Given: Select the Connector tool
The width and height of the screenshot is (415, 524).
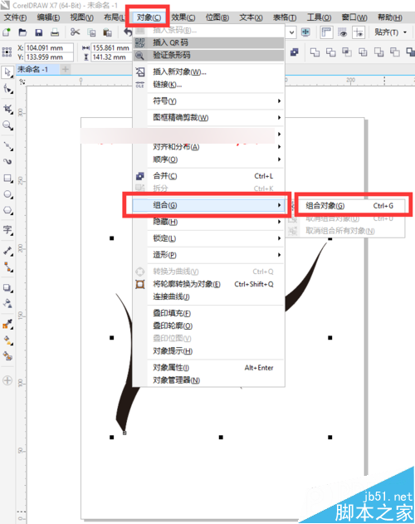Looking at the screenshot, I should tap(7, 267).
